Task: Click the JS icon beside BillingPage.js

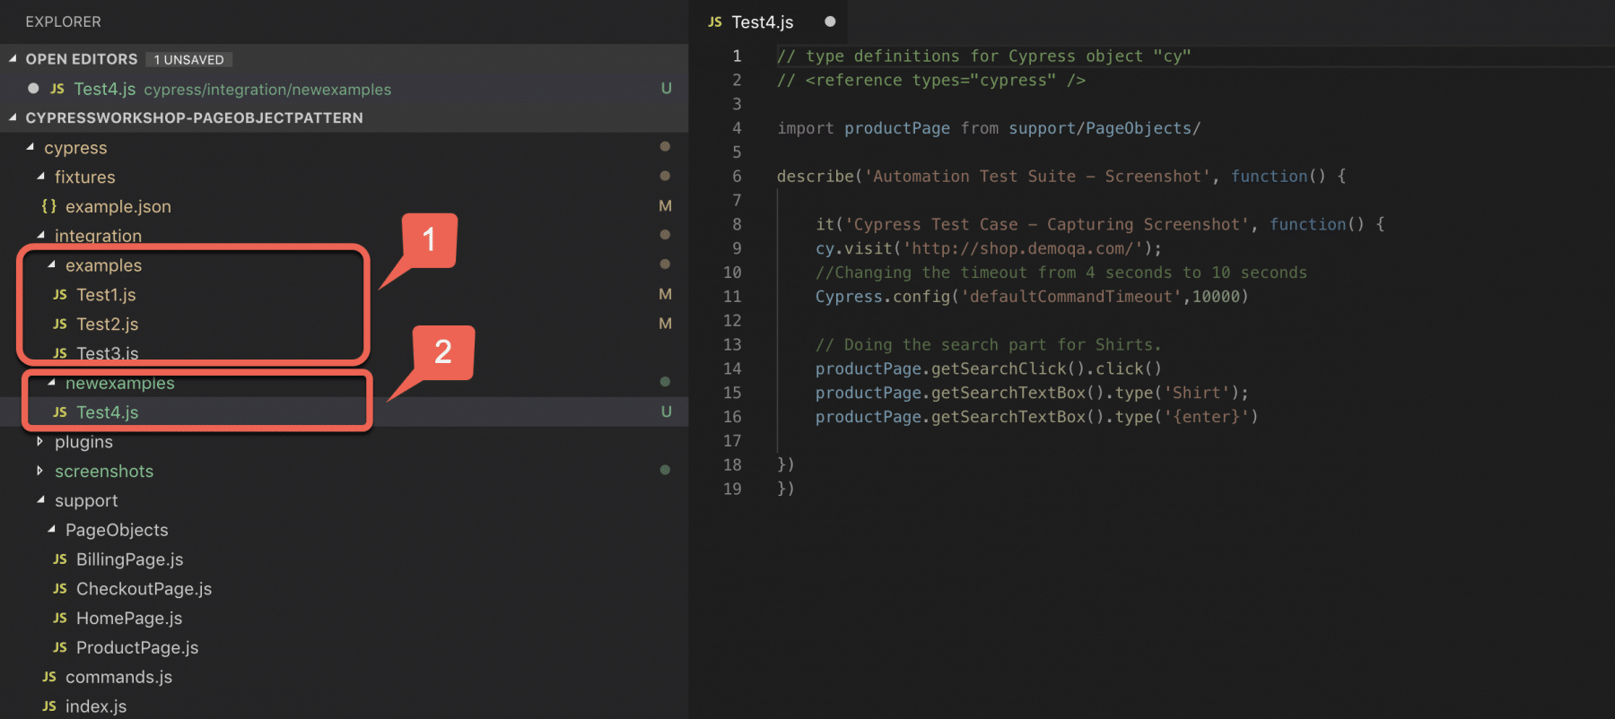Action: coord(60,559)
